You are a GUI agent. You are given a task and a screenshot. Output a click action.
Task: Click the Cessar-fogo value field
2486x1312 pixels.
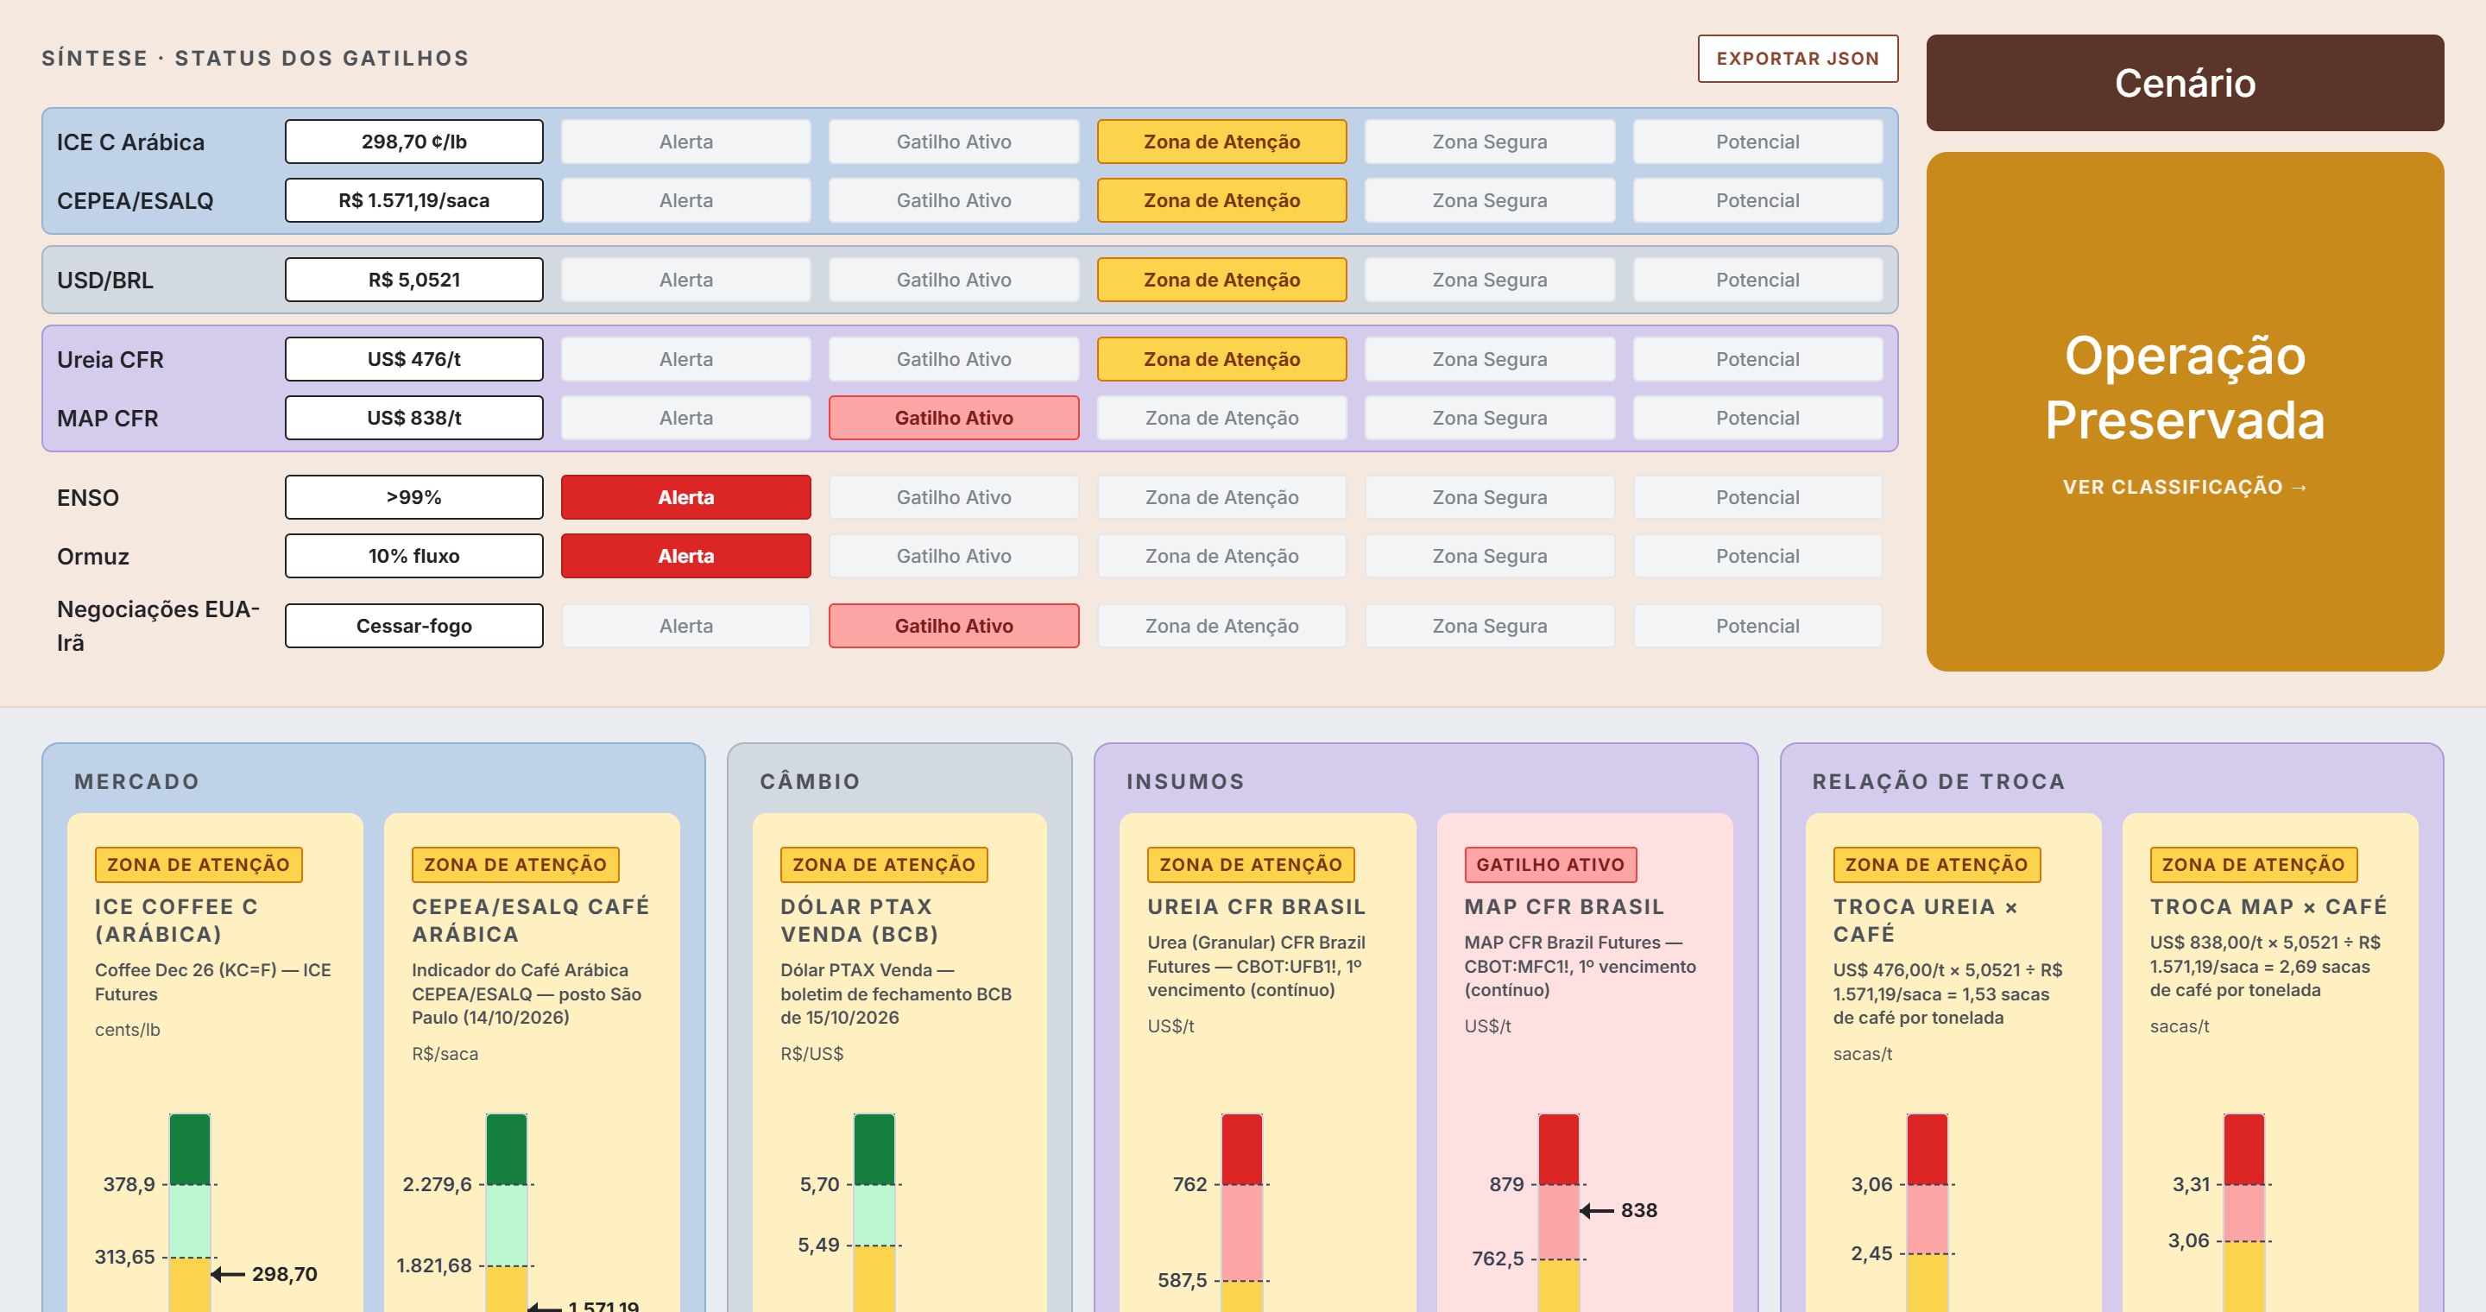(x=414, y=626)
